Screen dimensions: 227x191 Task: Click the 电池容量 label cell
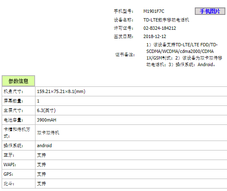pos(19,120)
